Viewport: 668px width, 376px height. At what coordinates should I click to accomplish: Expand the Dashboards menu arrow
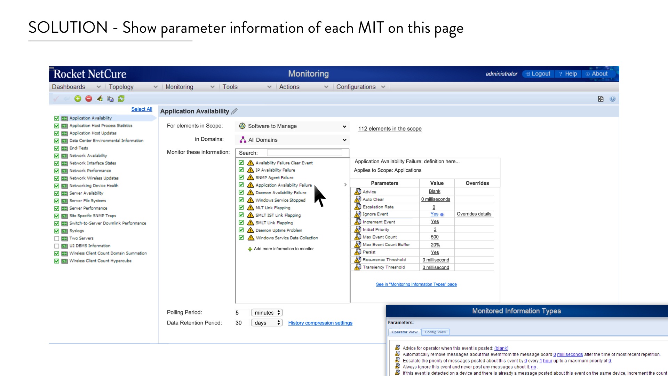coord(98,87)
